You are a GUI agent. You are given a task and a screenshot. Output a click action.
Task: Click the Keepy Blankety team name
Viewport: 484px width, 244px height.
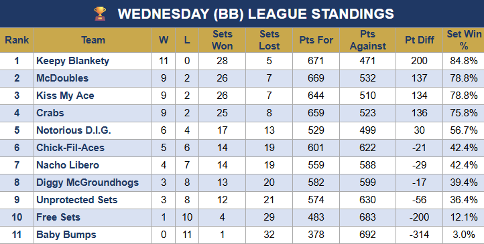click(72, 61)
